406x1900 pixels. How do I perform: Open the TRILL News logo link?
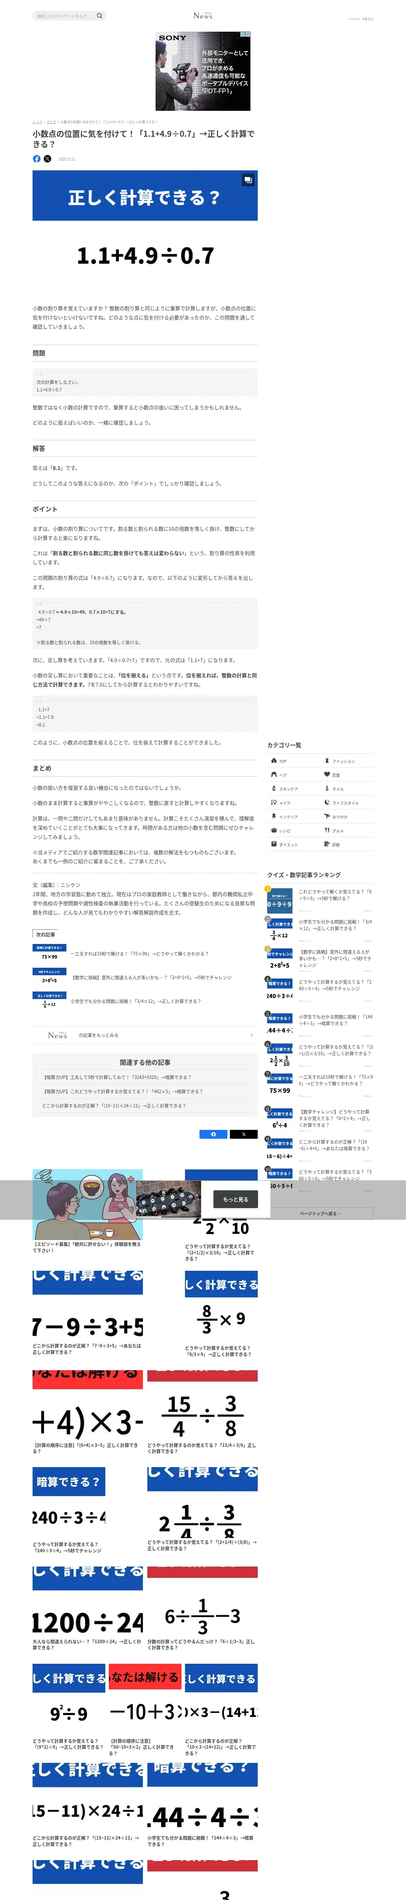203,16
